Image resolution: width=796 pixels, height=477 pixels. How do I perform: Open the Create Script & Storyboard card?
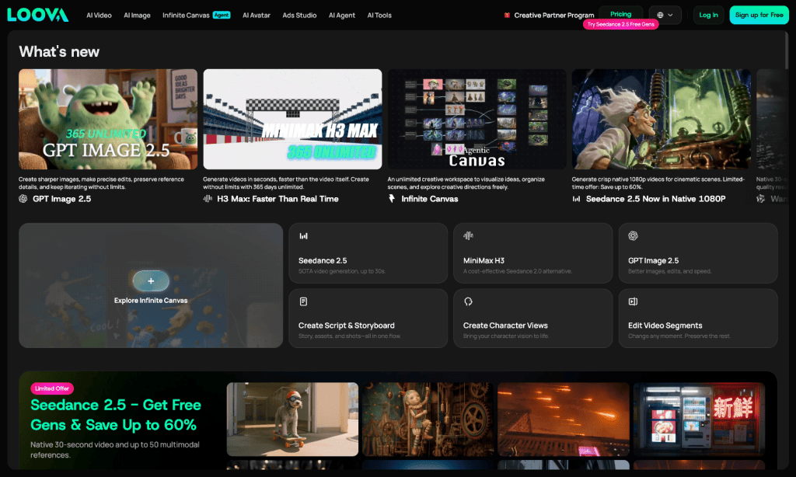pyautogui.click(x=368, y=319)
